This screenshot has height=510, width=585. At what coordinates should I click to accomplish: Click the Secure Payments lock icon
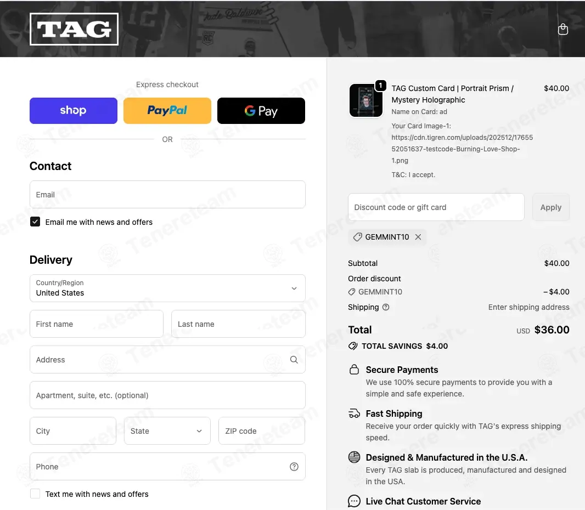point(355,370)
